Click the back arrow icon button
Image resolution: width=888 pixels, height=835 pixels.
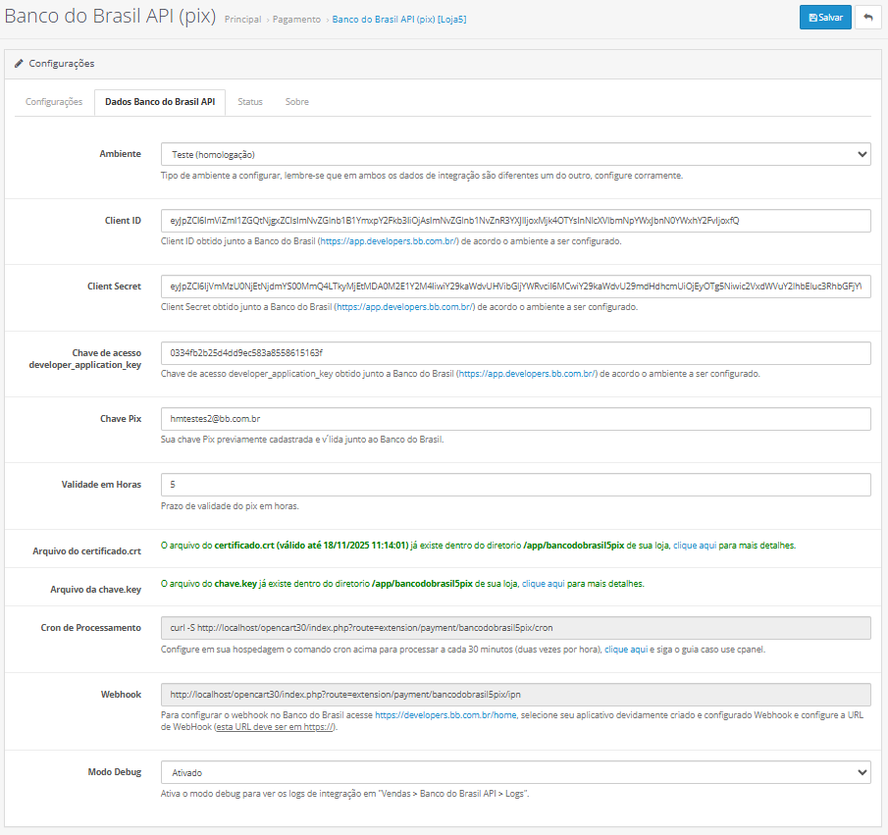(868, 18)
